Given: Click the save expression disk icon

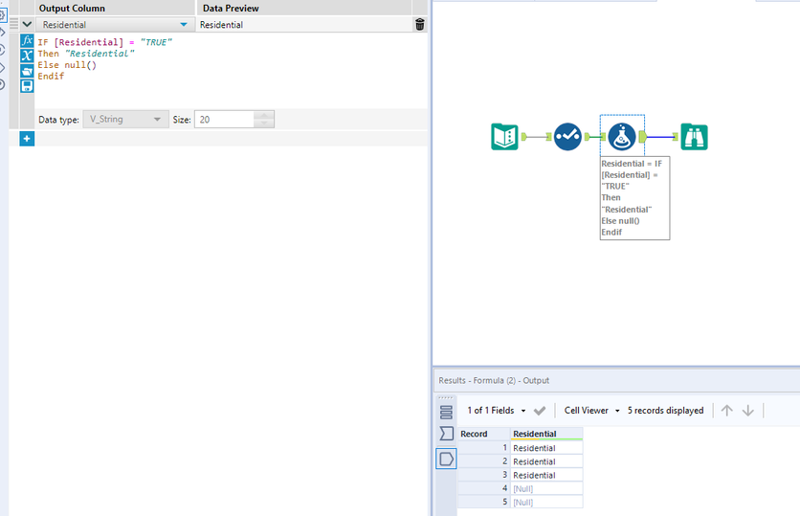Looking at the screenshot, I should tap(27, 86).
